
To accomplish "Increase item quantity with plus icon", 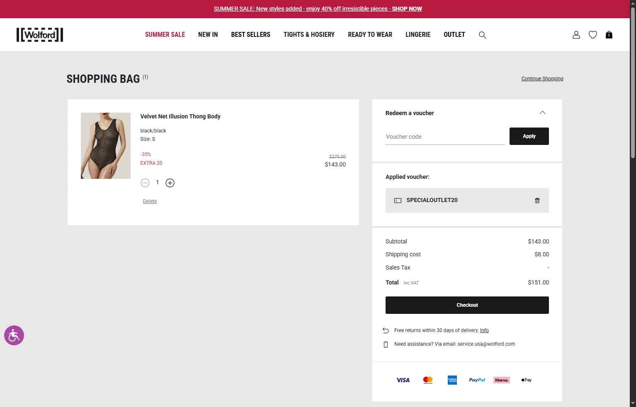I will [170, 183].
